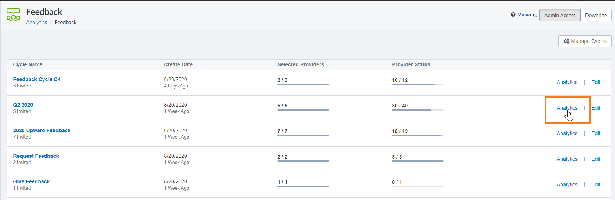Switch viewing to Downline
Image resolution: width=615 pixels, height=200 pixels.
(596, 15)
